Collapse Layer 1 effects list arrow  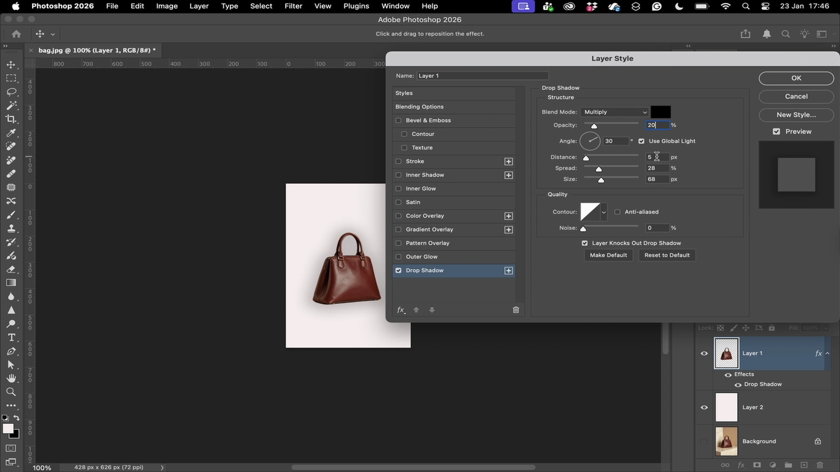(827, 353)
